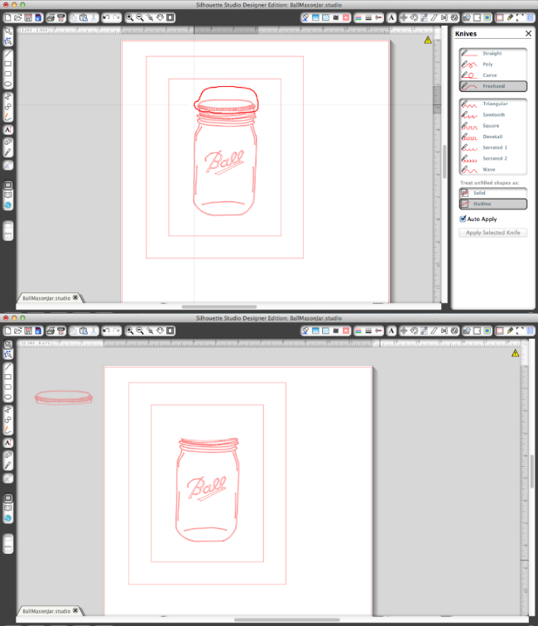The width and height of the screenshot is (538, 626).
Task: Choose Curve knife type
Action: pyautogui.click(x=493, y=75)
